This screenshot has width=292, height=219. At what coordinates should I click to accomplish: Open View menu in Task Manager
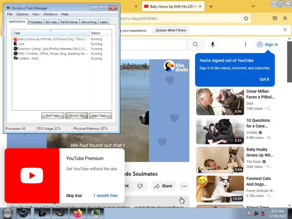[36, 14]
